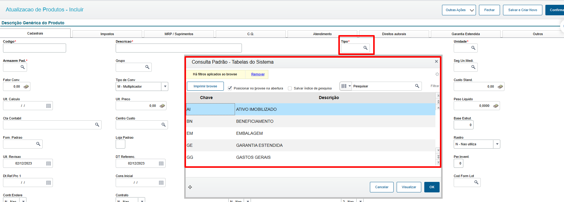564x202 pixels.
Task: Click the Descricao text input field
Action: pyautogui.click(x=178, y=48)
